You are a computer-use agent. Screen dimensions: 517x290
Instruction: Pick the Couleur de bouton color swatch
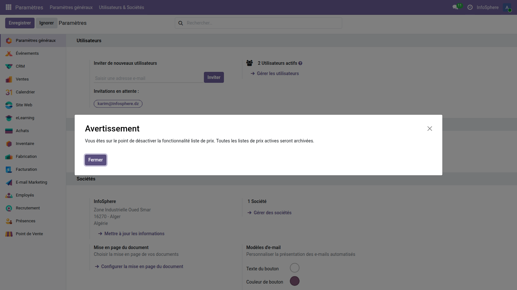point(294,281)
